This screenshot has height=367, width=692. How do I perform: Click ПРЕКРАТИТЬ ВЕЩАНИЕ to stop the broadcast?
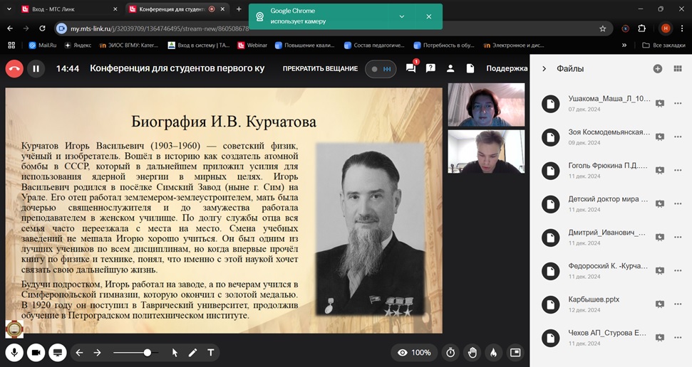[320, 69]
